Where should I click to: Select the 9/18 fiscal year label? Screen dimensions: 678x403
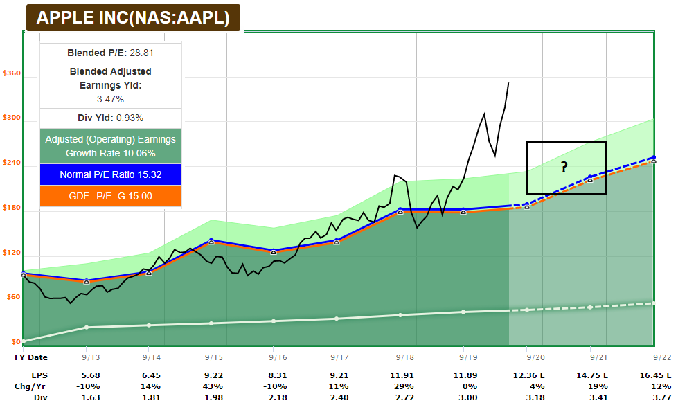click(x=404, y=357)
